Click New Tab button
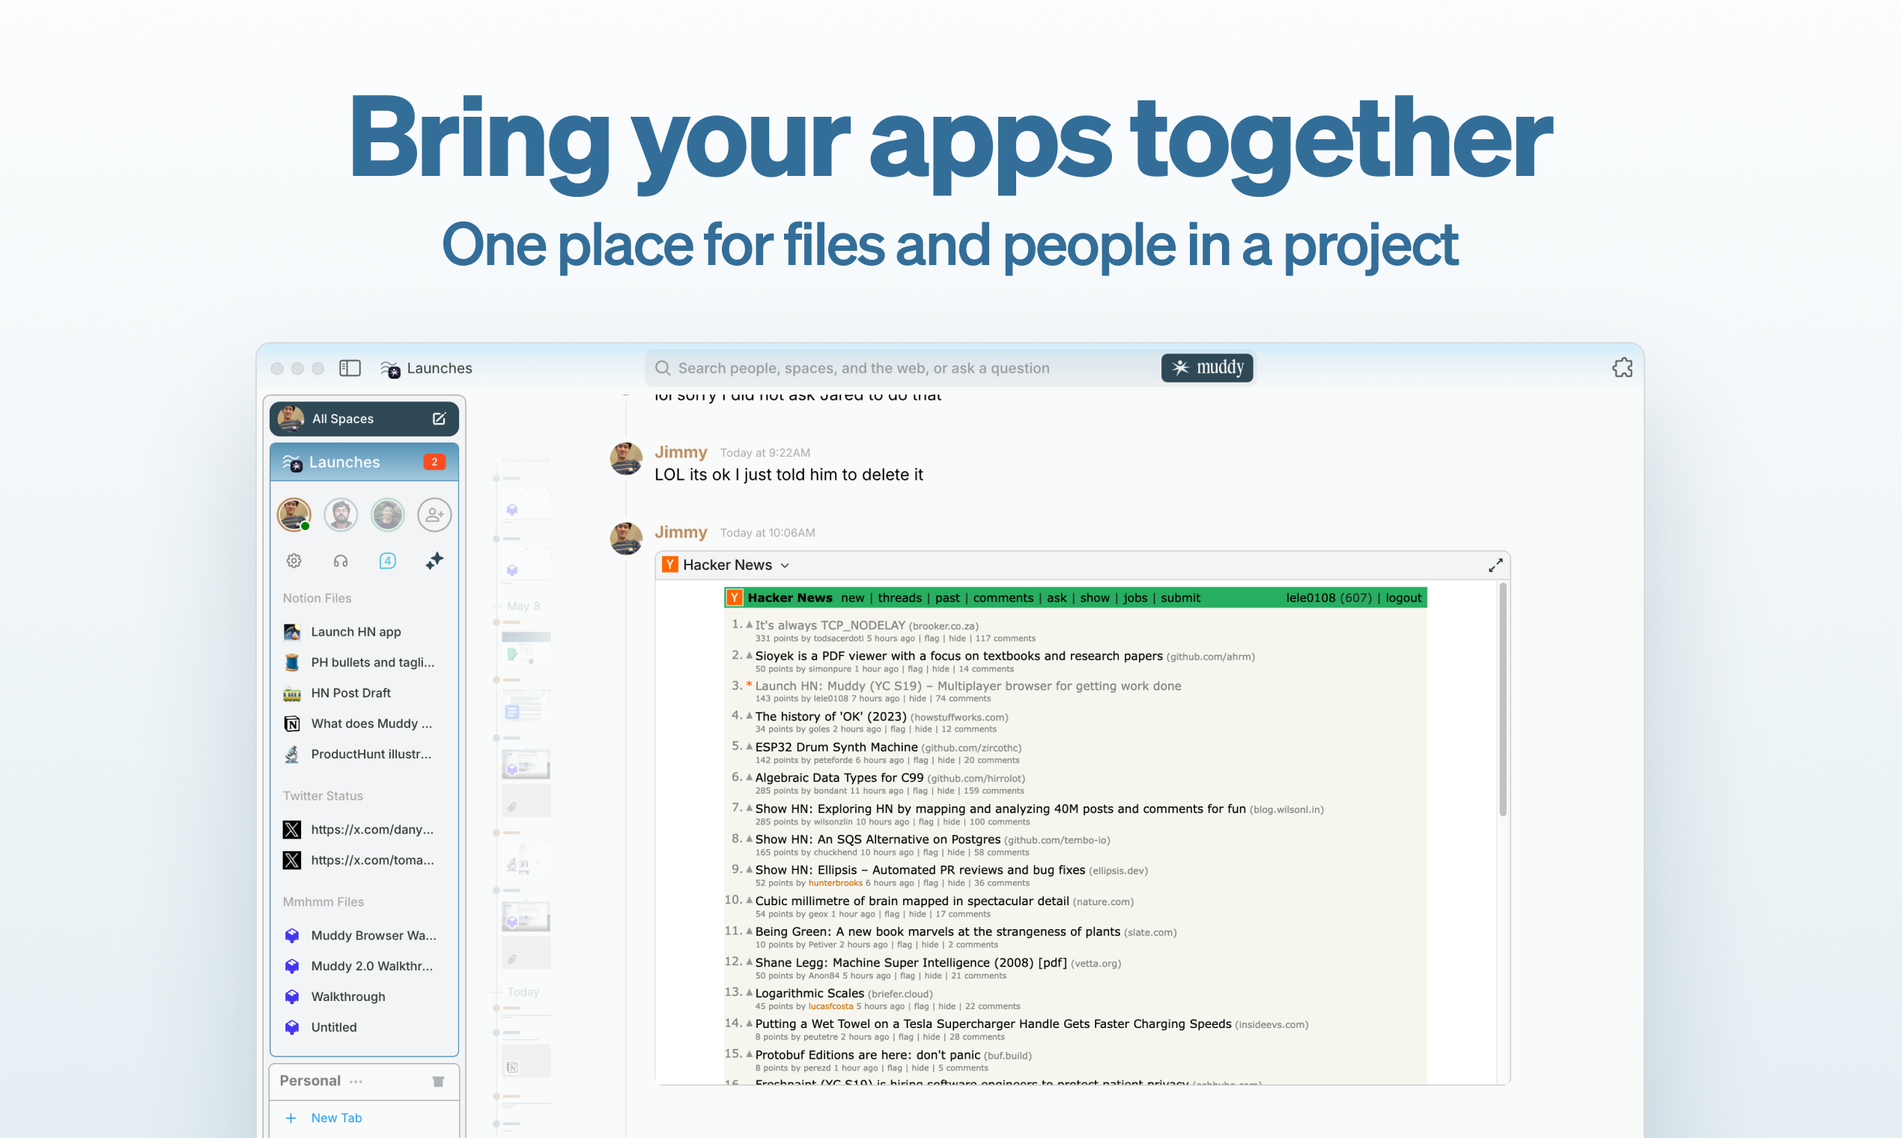Image resolution: width=1902 pixels, height=1138 pixels. click(336, 1117)
